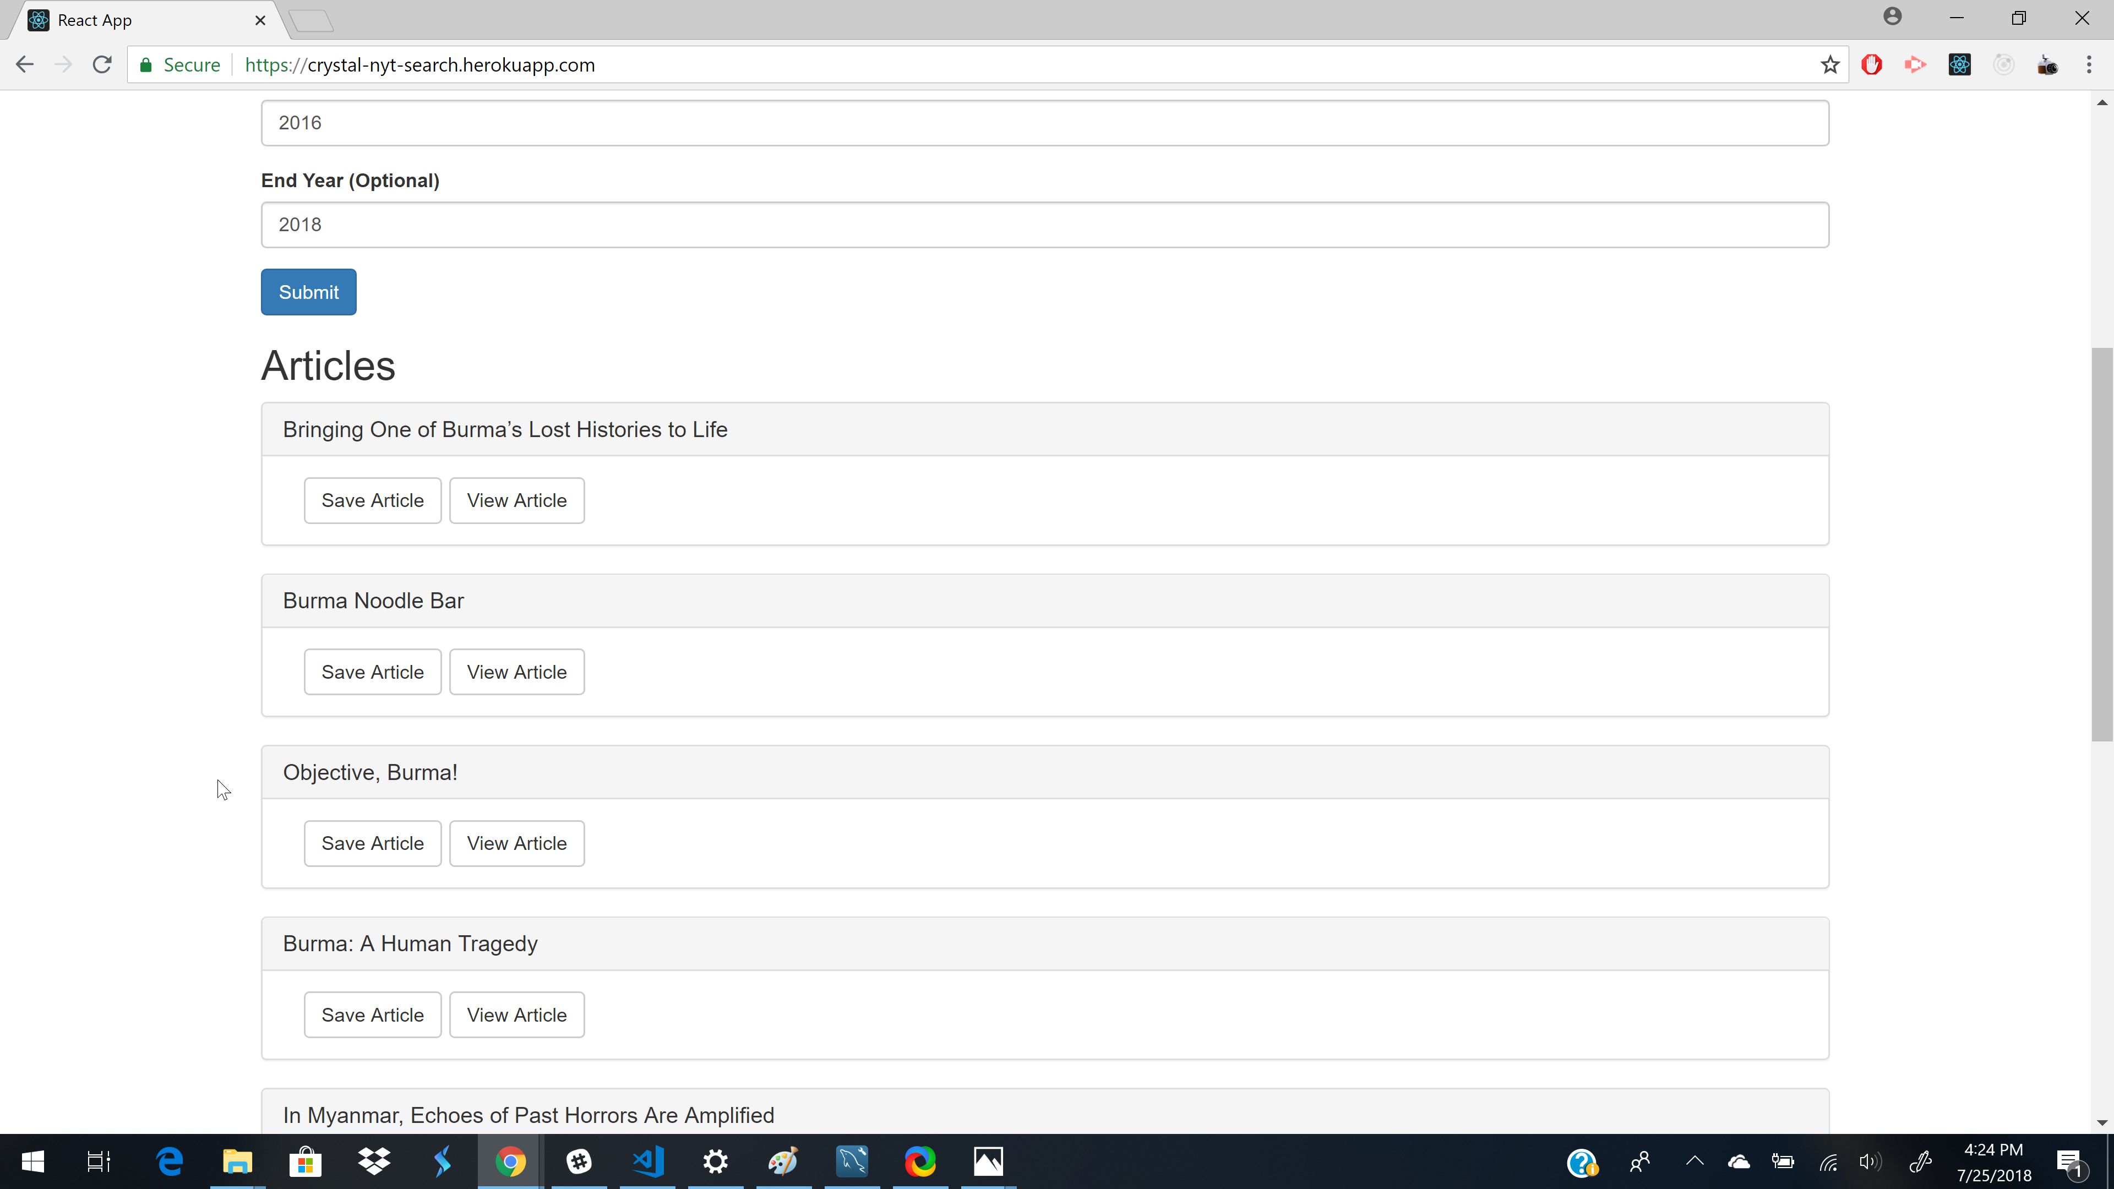This screenshot has width=2114, height=1189.
Task: Open Chrome's three-dot menu
Action: (2089, 65)
